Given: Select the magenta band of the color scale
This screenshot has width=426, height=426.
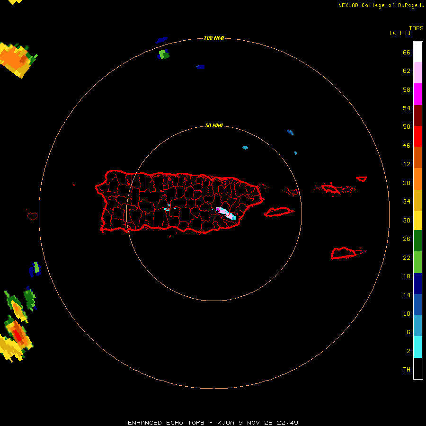Looking at the screenshot, I should pos(418,94).
